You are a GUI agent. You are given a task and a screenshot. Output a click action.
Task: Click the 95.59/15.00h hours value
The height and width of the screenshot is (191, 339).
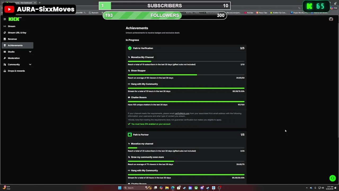(x=238, y=91)
